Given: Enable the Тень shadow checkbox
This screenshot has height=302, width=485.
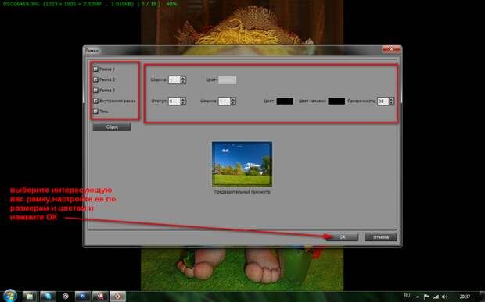Looking at the screenshot, I should click(96, 112).
